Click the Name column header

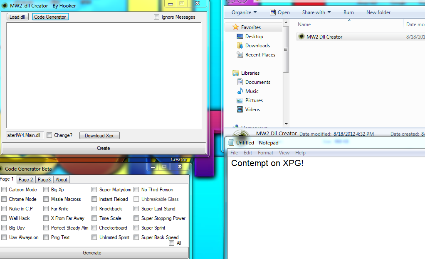(x=304, y=24)
